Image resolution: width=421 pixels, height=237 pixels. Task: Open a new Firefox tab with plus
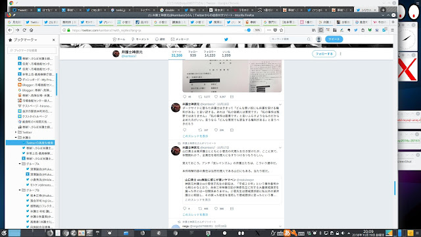[393, 22]
